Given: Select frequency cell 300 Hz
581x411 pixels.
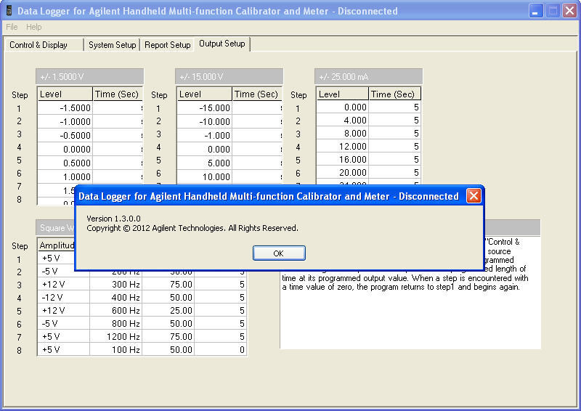Looking at the screenshot, I should [x=116, y=284].
